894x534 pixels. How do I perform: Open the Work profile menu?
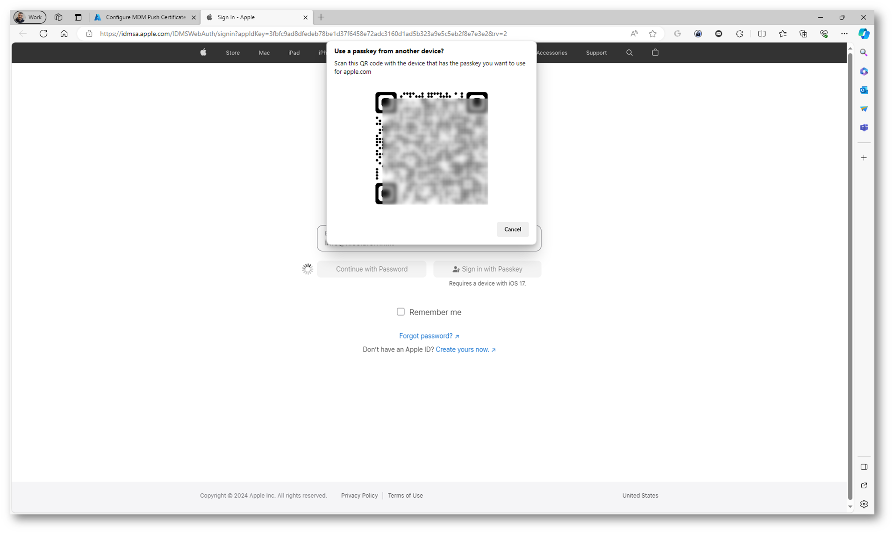pyautogui.click(x=29, y=17)
